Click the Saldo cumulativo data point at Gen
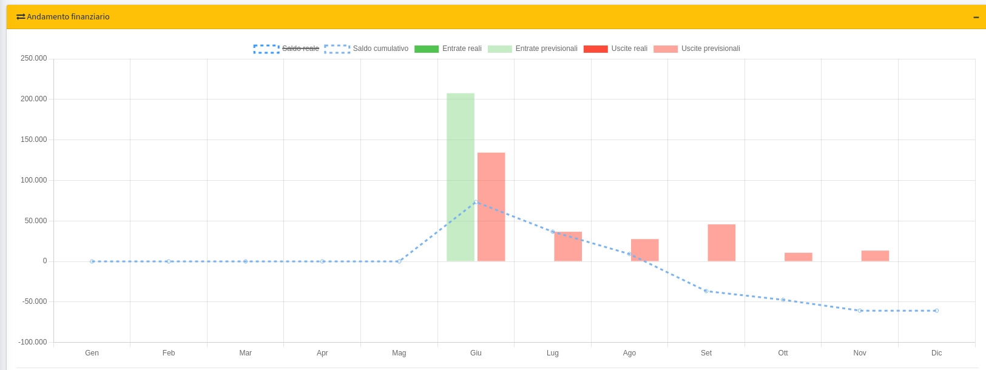986x370 pixels. (92, 261)
